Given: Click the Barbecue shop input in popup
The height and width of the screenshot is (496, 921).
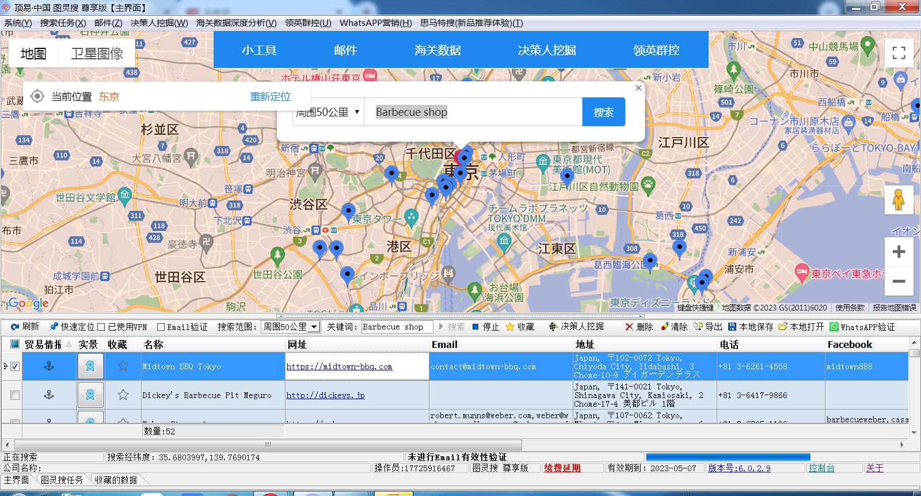Looking at the screenshot, I should pos(473,112).
